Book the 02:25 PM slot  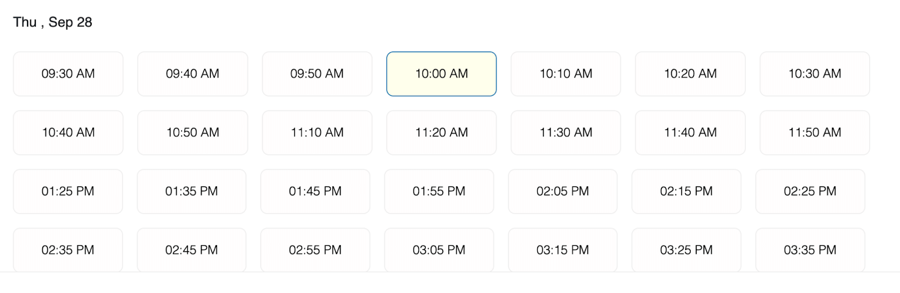[x=810, y=191]
